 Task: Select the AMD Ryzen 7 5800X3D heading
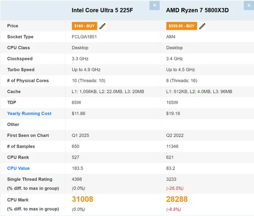click(x=197, y=10)
